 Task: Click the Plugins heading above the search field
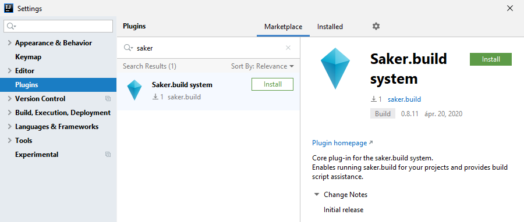pos(134,26)
